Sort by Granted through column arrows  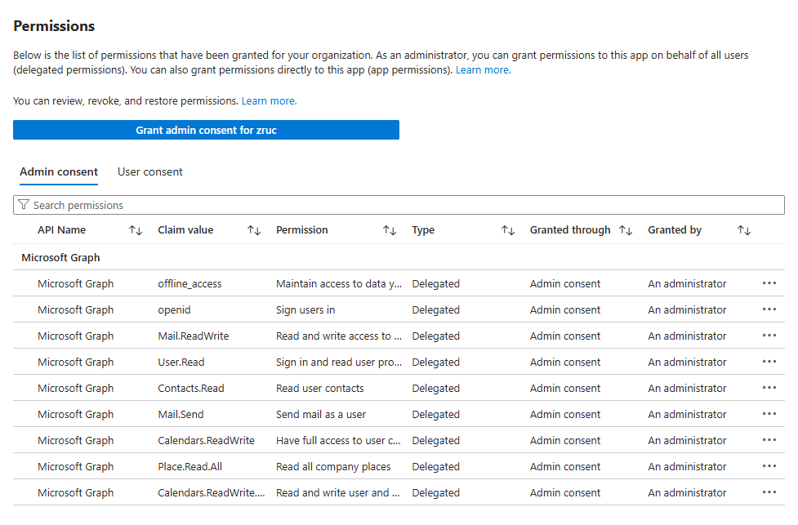coord(626,230)
